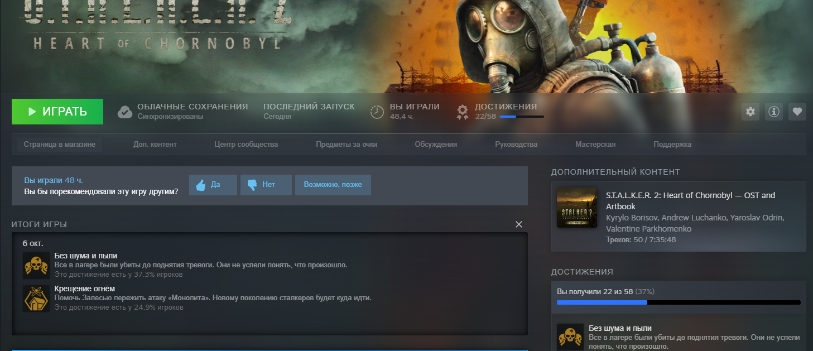Open Центр сообщества tab

pos(246,144)
